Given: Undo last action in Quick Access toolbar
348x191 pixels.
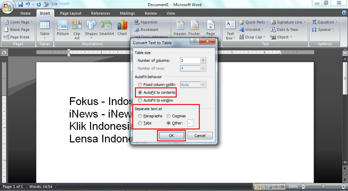Looking at the screenshot, I should click(28, 4).
